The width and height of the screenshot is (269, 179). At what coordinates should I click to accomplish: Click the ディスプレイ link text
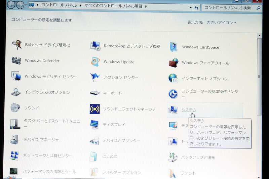tap(114, 125)
